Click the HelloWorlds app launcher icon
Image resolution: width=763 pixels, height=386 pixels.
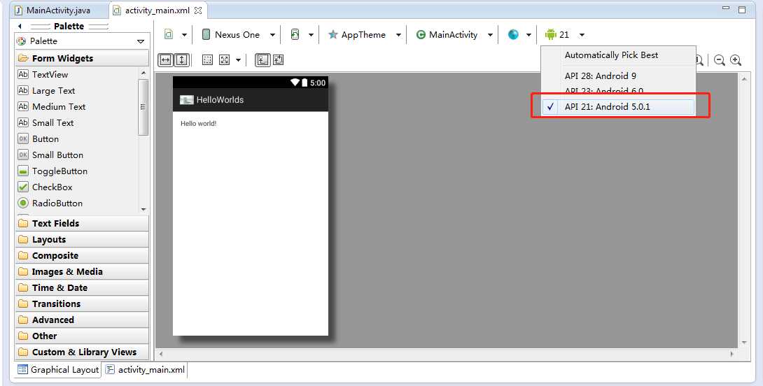(187, 100)
